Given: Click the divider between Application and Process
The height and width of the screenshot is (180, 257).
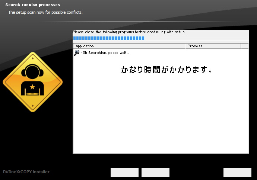Looking at the screenshot, I should [185, 46].
